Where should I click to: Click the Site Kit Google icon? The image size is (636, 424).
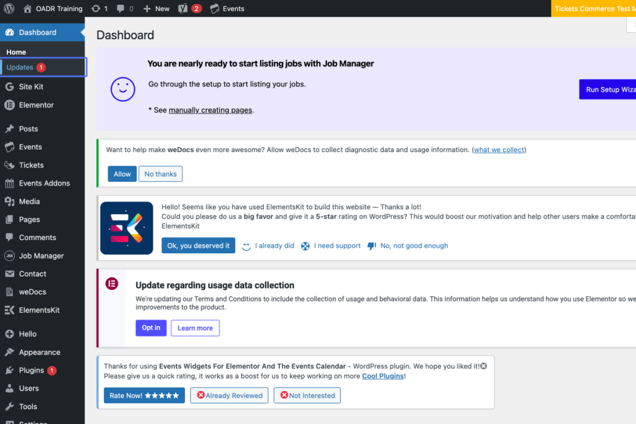(x=10, y=87)
